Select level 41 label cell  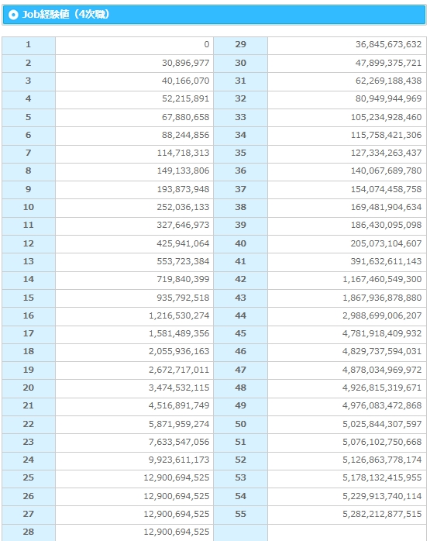[x=241, y=261]
